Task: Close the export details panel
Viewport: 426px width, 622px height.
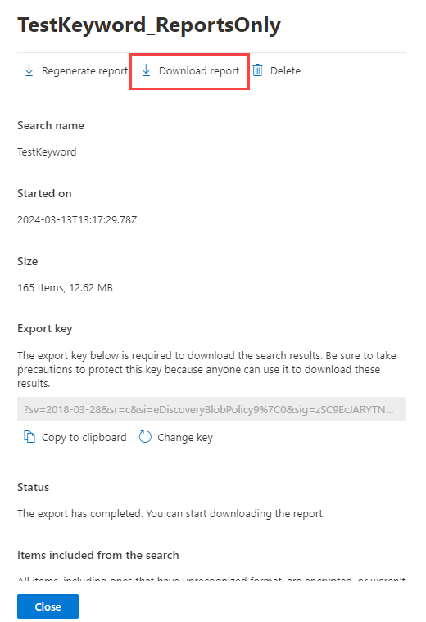Action: [48, 606]
